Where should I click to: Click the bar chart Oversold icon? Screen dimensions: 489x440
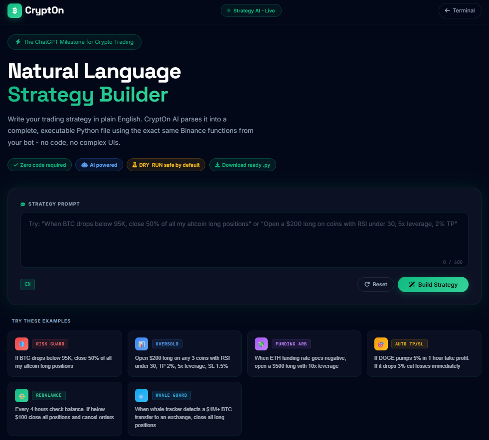142,344
